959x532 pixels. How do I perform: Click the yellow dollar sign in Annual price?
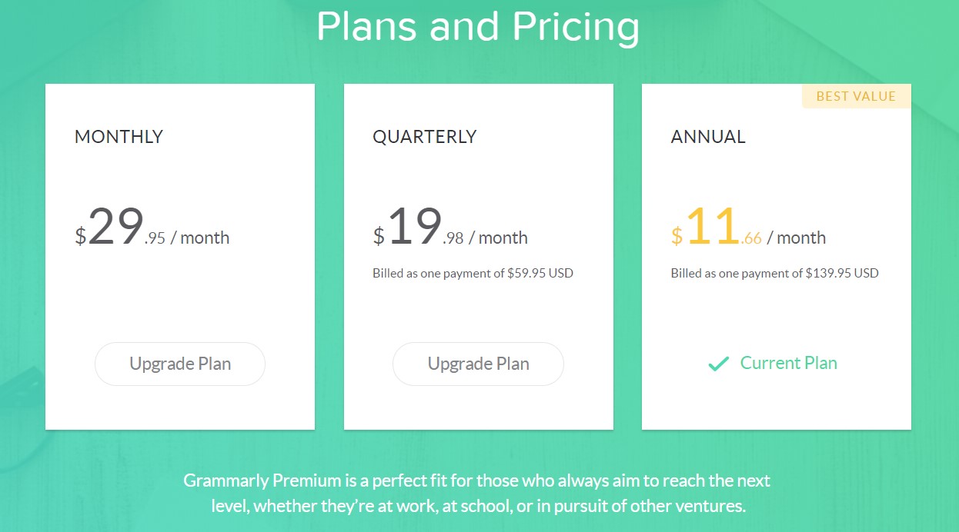coord(677,236)
